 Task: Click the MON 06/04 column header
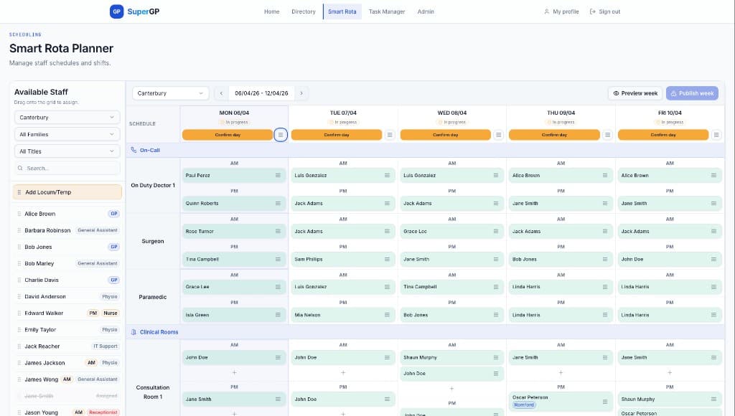tap(234, 113)
